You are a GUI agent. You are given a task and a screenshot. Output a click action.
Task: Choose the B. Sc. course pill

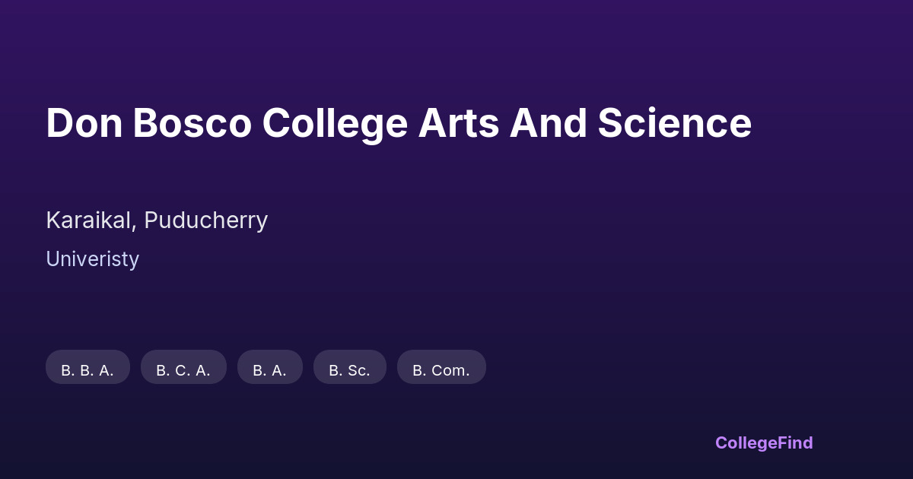click(x=349, y=370)
